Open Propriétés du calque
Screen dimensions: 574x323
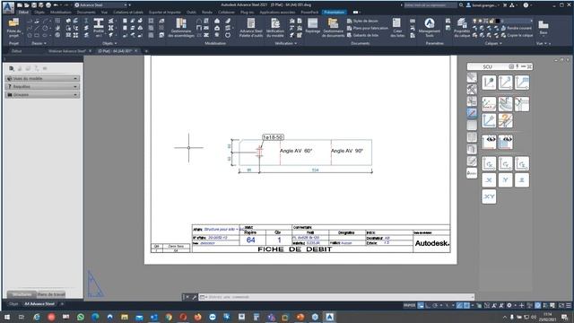click(462, 28)
